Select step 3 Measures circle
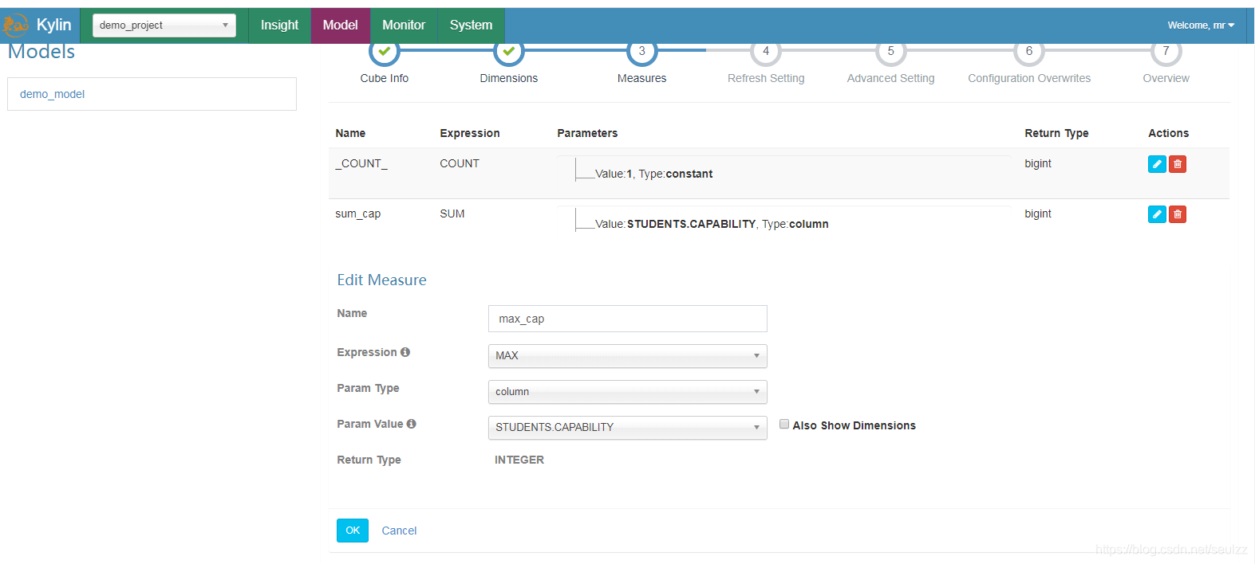Viewport: 1255px width, 564px height. (x=642, y=51)
